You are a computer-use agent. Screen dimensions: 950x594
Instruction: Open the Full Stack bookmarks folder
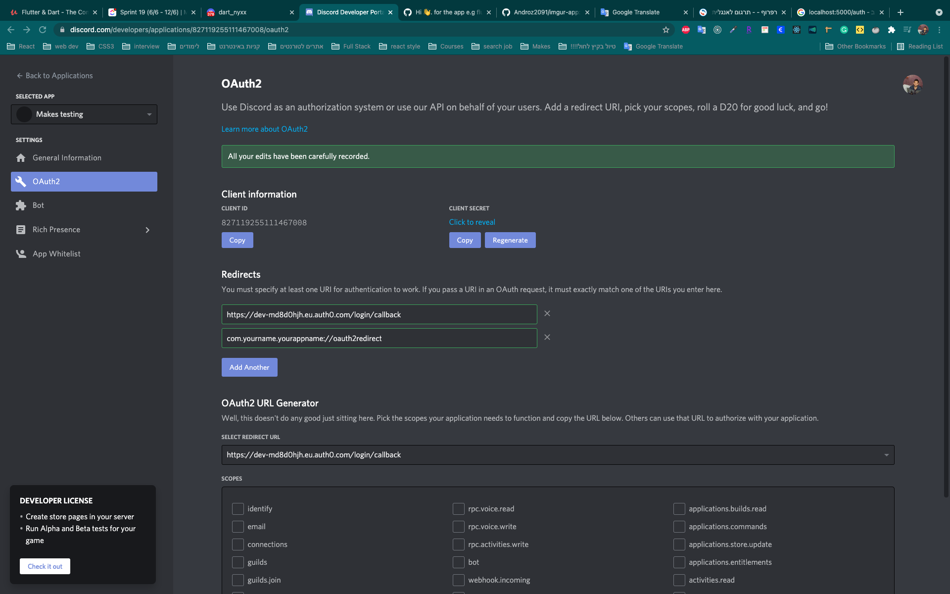[351, 47]
